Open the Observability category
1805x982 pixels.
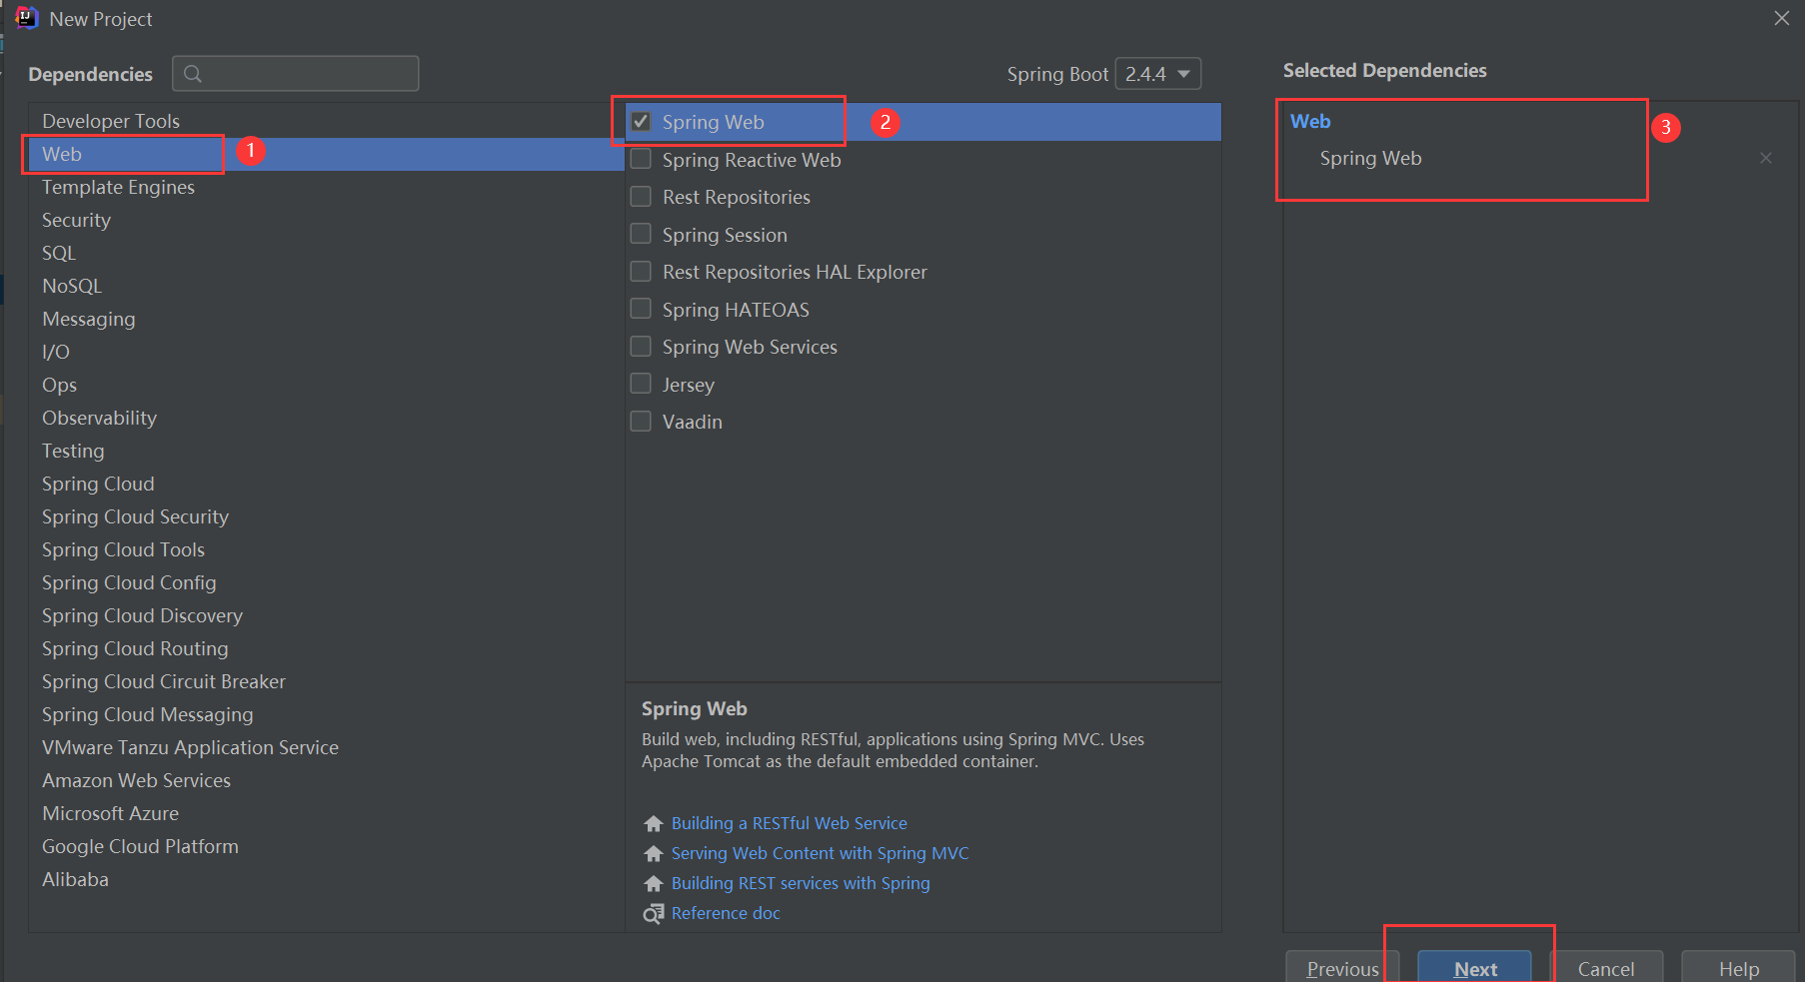327,418
